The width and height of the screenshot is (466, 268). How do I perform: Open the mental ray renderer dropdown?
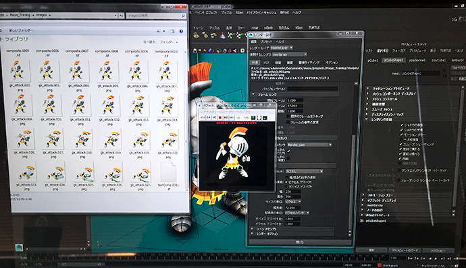pyautogui.click(x=289, y=55)
